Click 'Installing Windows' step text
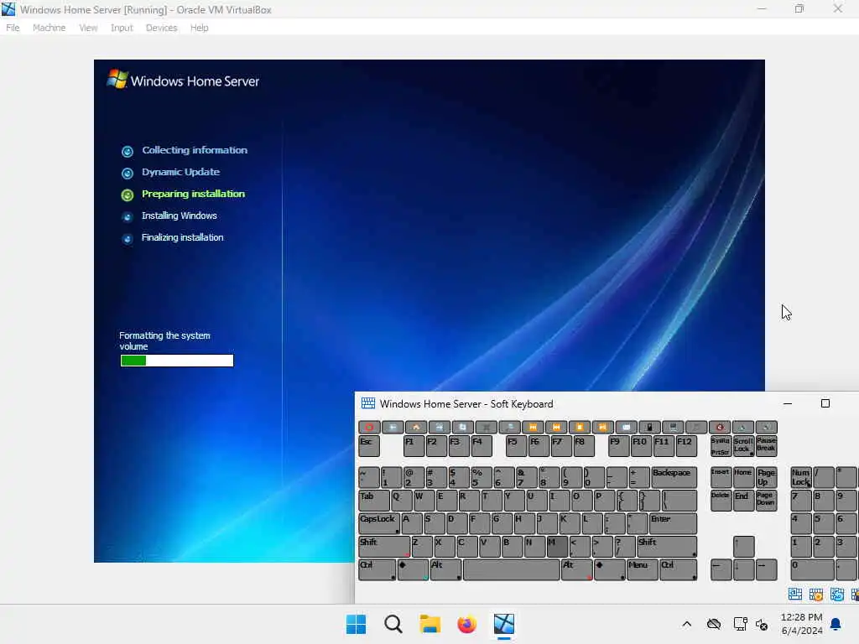Screen dimensions: 859x644 (180, 216)
